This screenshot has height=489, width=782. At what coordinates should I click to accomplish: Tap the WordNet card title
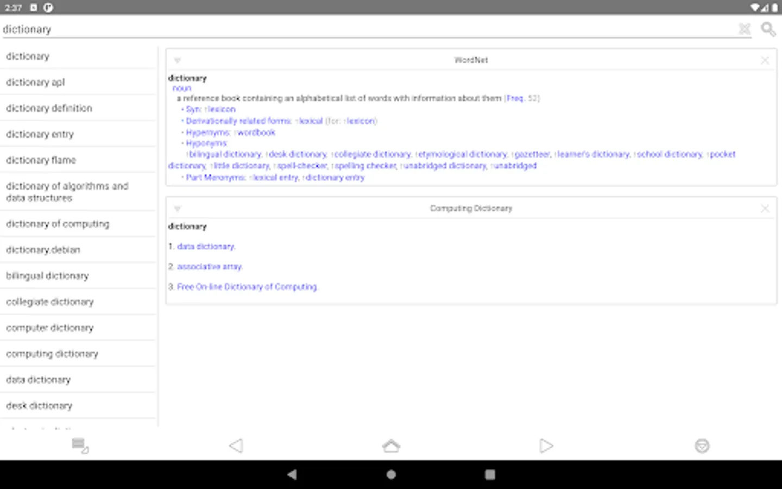point(471,60)
